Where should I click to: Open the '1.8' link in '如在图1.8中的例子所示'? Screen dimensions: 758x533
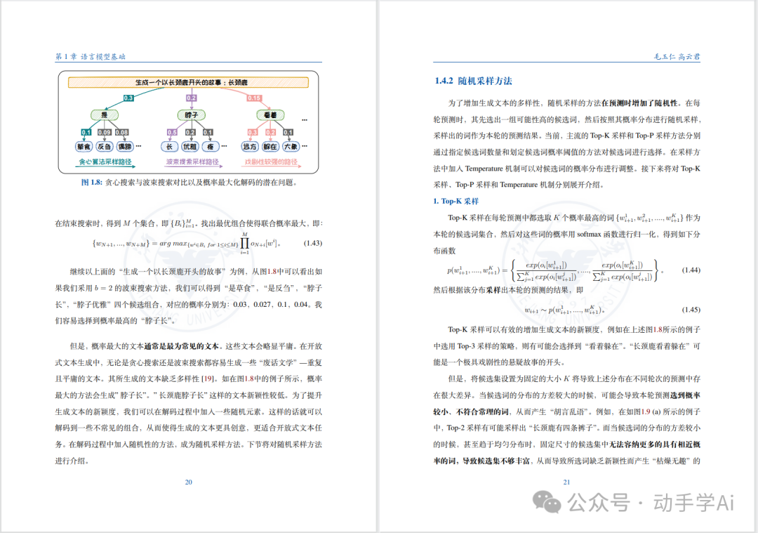click(249, 379)
